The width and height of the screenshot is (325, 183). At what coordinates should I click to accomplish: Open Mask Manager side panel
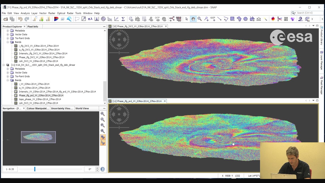[x=322, y=85]
